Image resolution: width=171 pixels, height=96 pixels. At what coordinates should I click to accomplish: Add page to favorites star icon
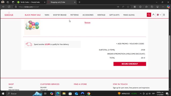[x=128, y=7]
